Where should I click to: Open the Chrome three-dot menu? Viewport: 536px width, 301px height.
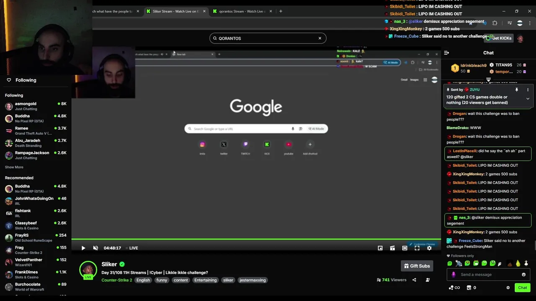[x=529, y=23]
